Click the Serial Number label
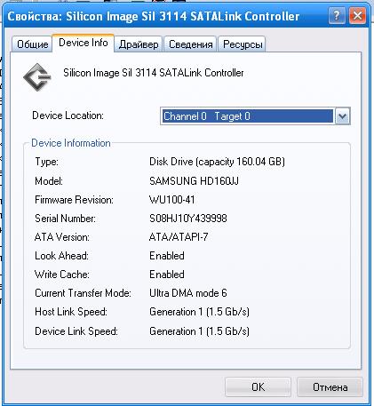Screen dimensions: 374x406 coord(65,219)
